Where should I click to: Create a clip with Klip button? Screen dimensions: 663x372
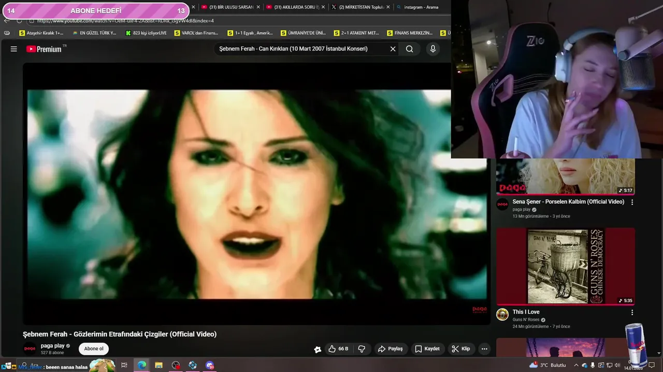(460, 349)
